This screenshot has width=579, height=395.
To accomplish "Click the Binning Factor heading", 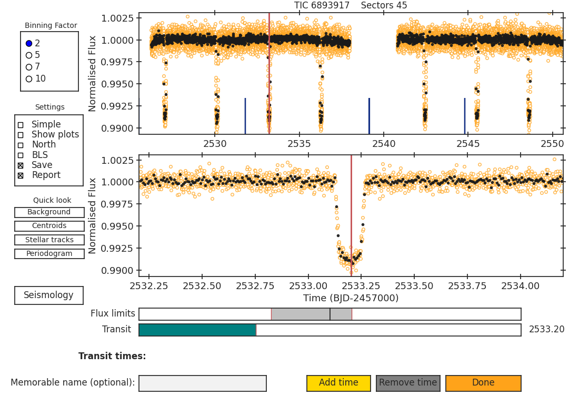I will click(51, 25).
